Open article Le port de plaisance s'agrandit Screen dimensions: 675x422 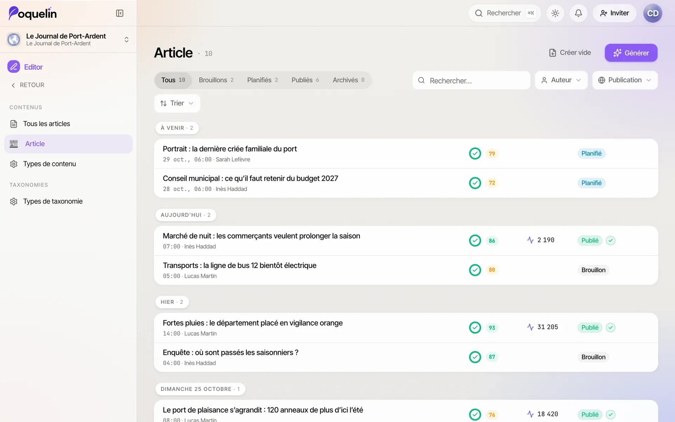point(263,410)
